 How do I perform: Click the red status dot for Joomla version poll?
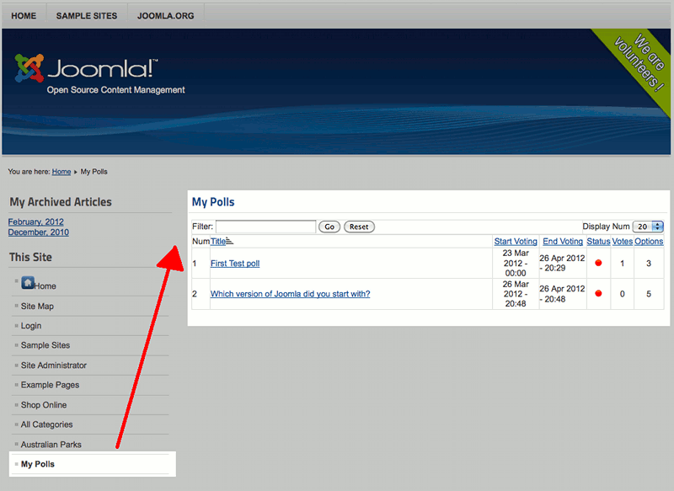598,293
